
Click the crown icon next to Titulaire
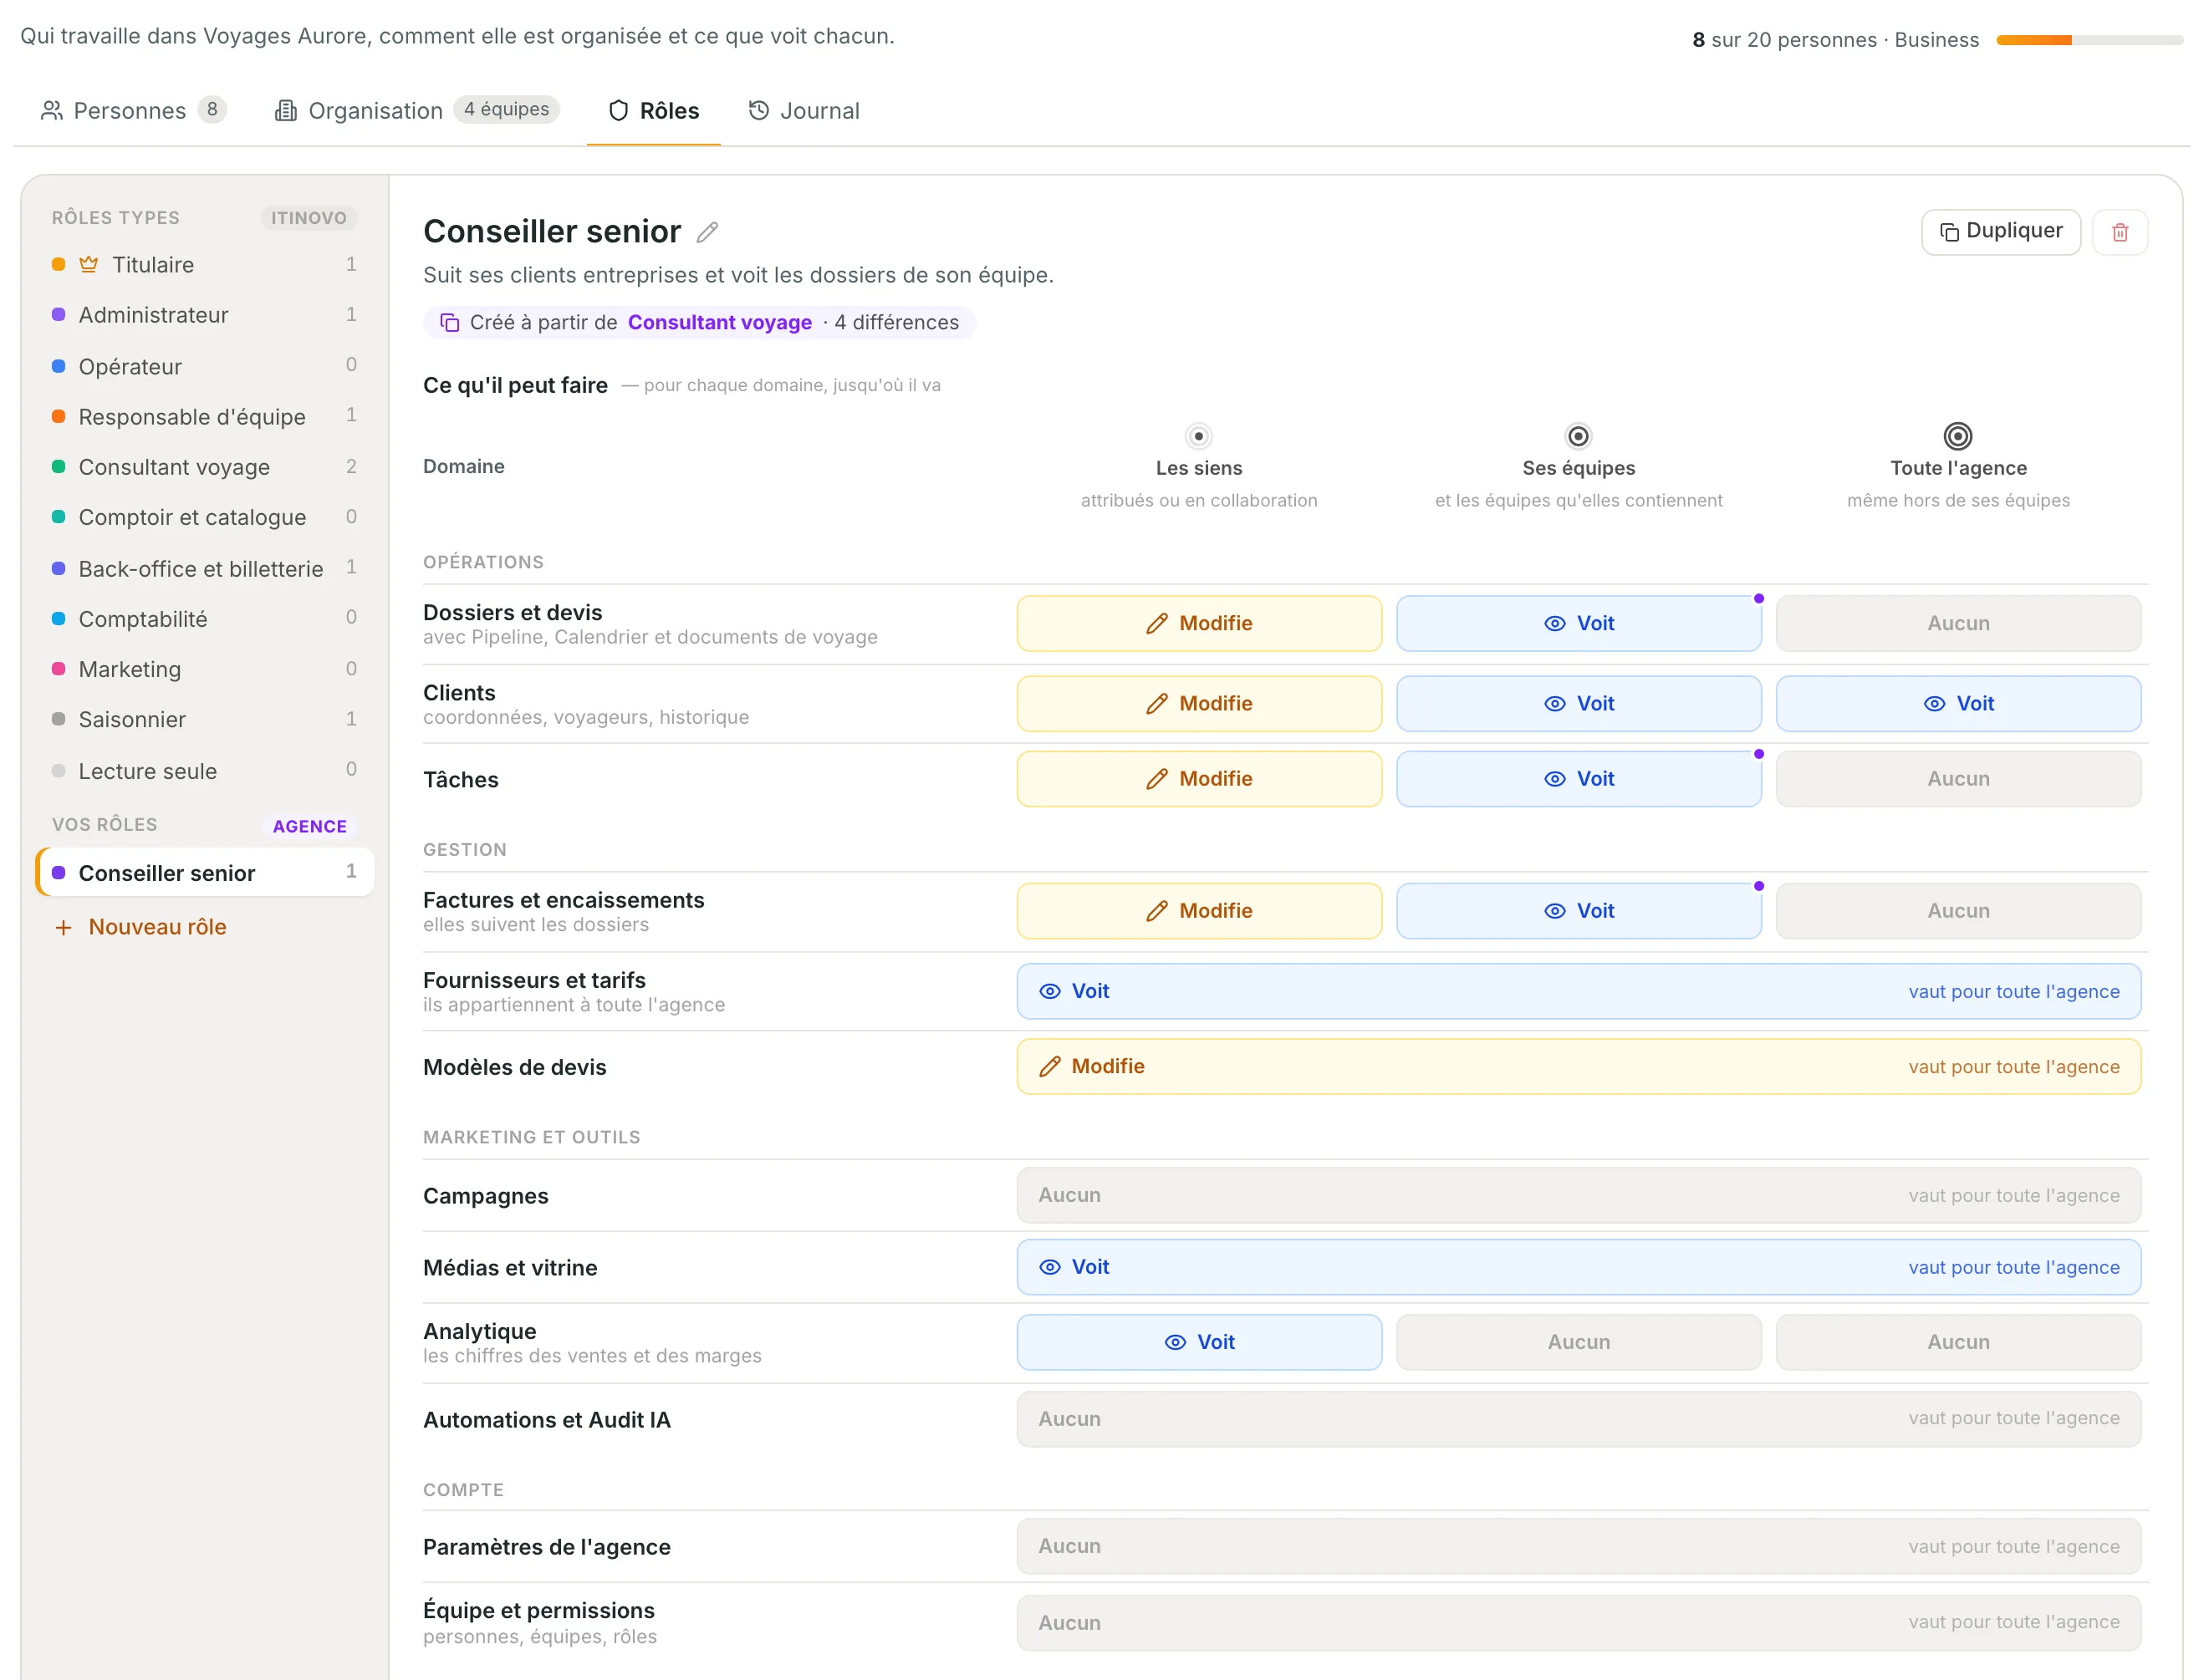coord(89,264)
